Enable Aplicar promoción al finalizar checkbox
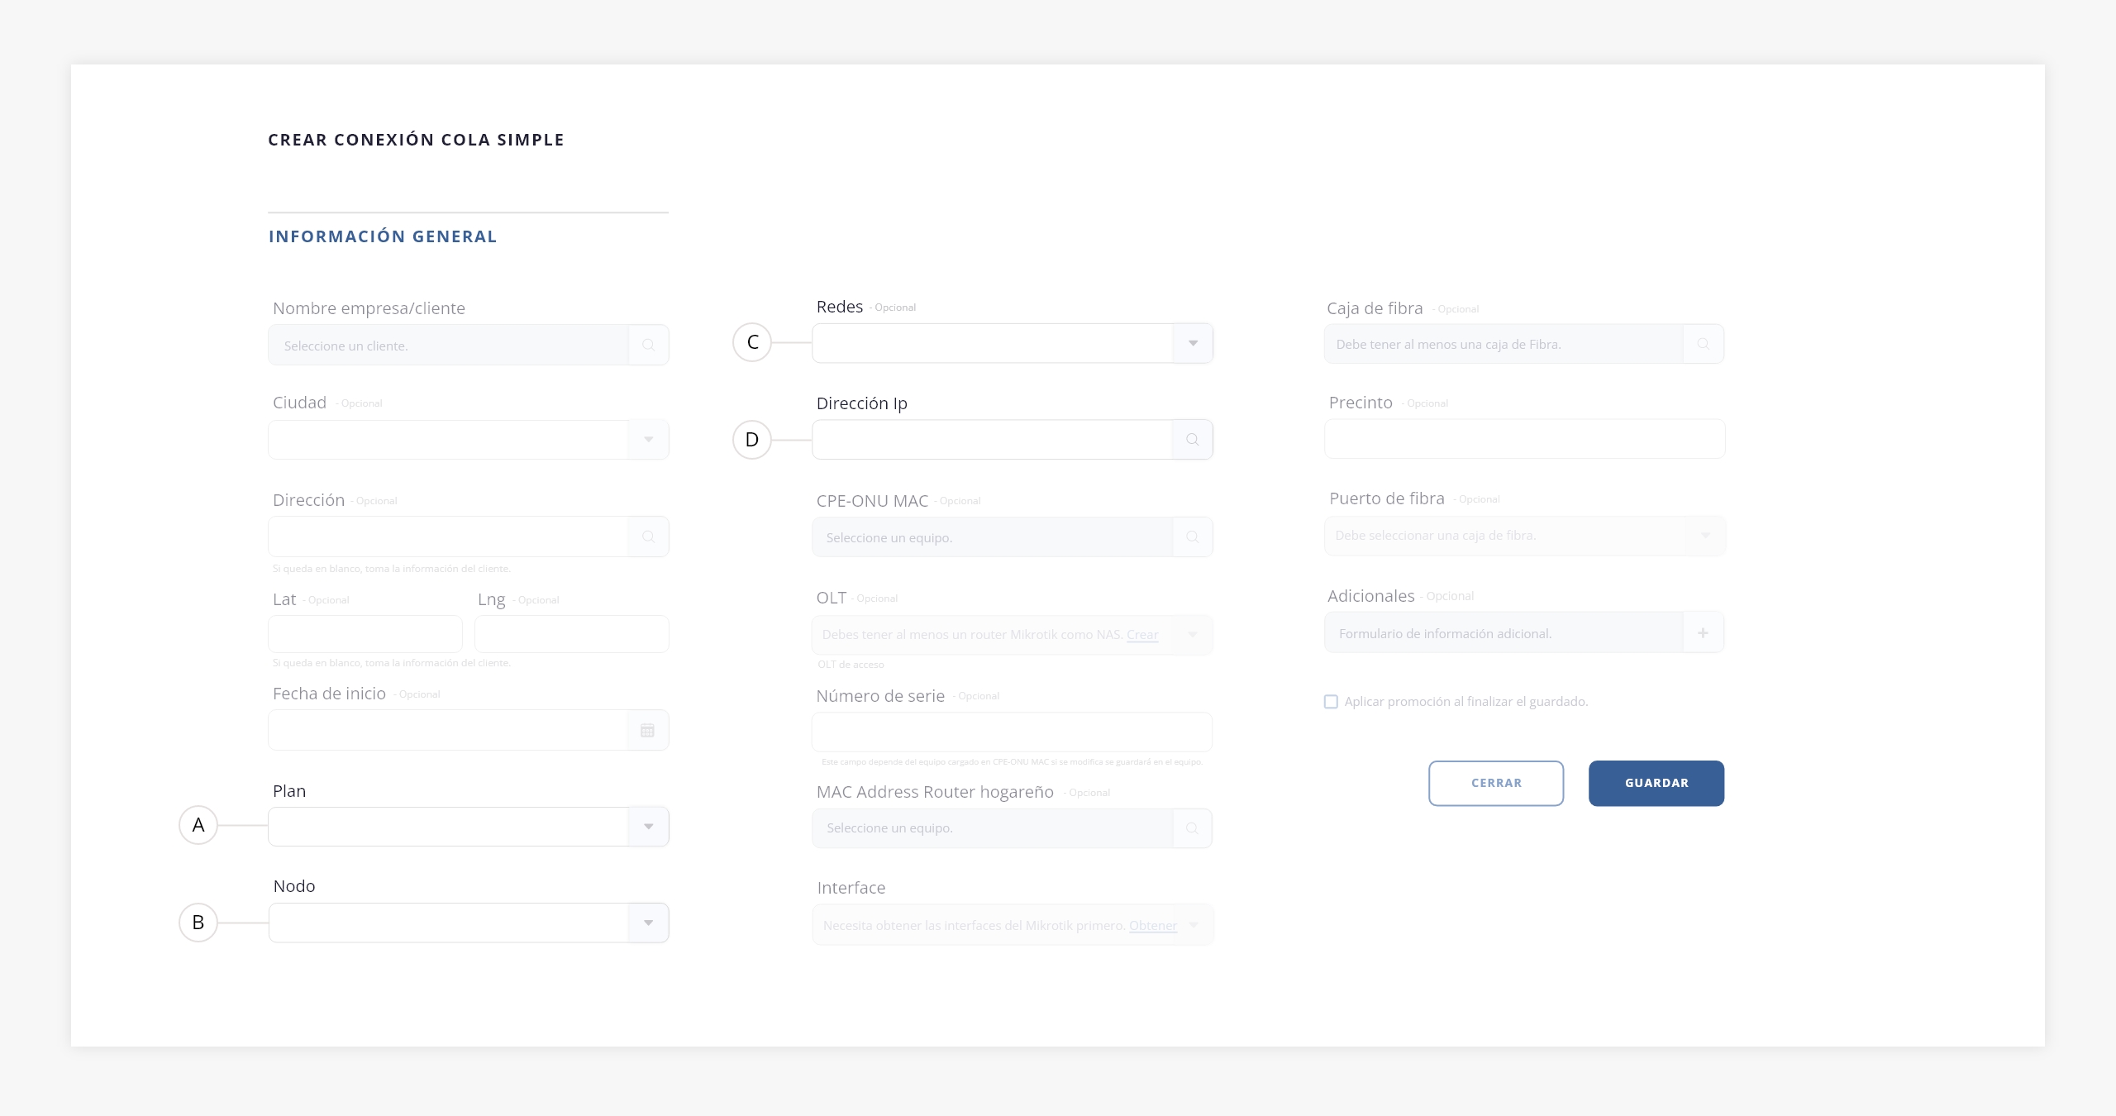The width and height of the screenshot is (2116, 1116). click(x=1331, y=701)
